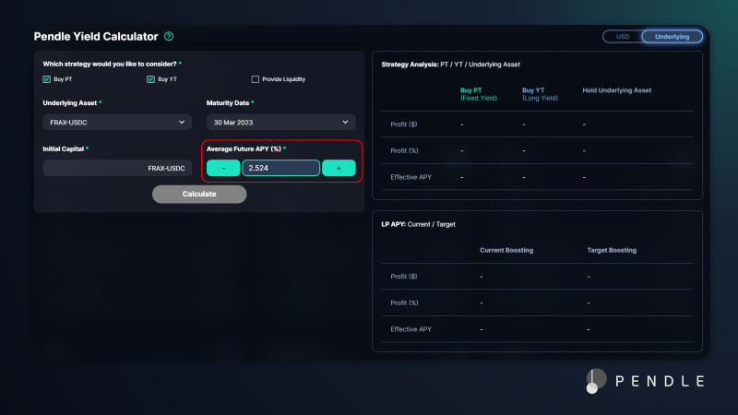This screenshot has height=415, width=738.
Task: Toggle the Buy YT checkbox
Action: (150, 79)
